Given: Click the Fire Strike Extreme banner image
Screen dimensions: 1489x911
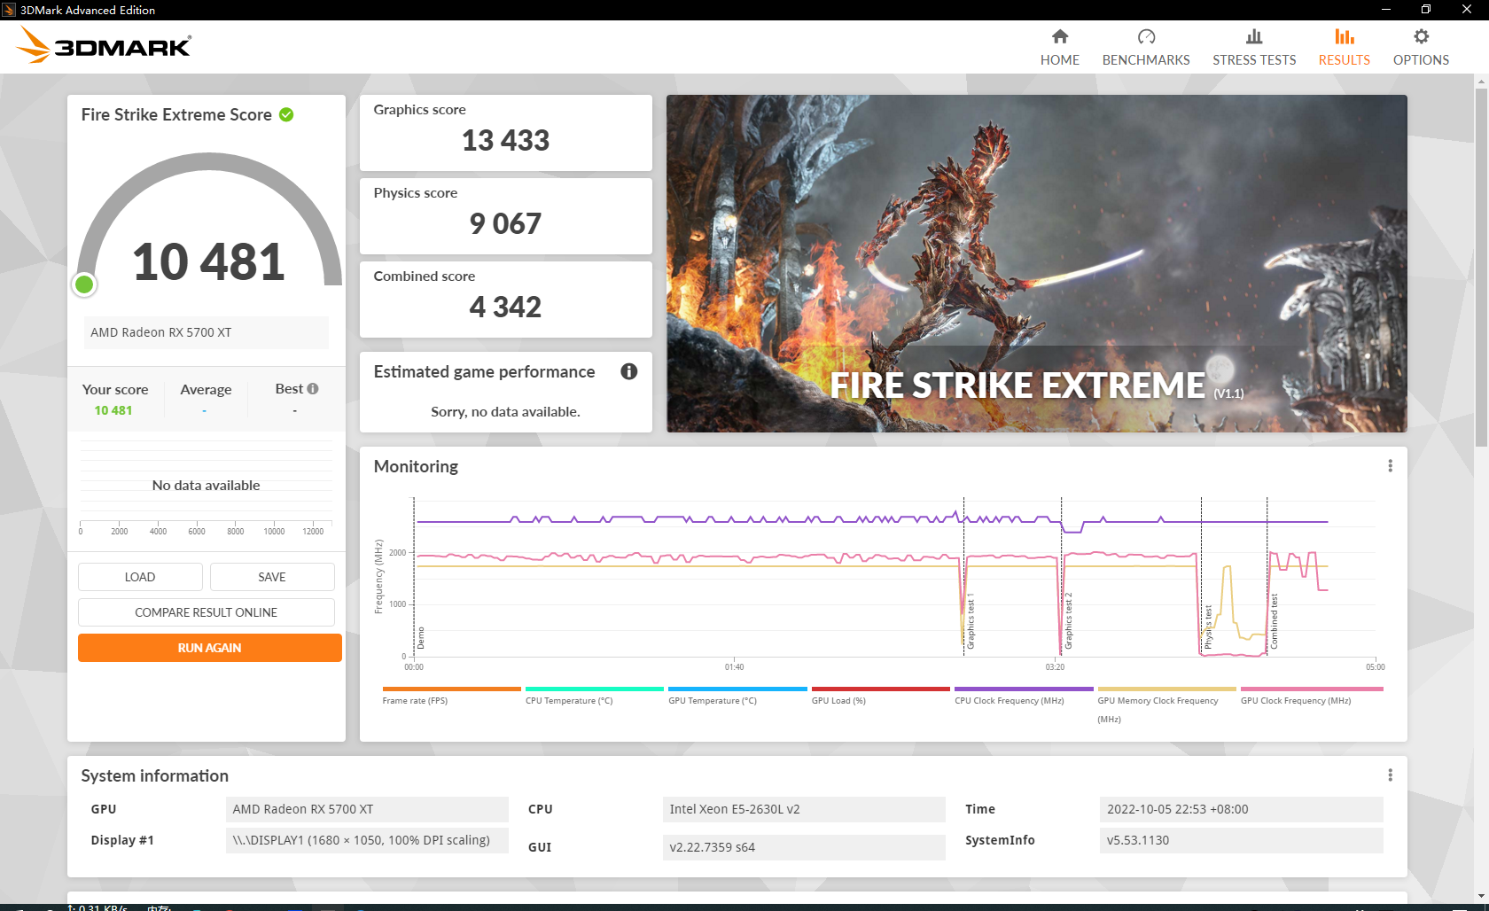Looking at the screenshot, I should coord(1037,264).
